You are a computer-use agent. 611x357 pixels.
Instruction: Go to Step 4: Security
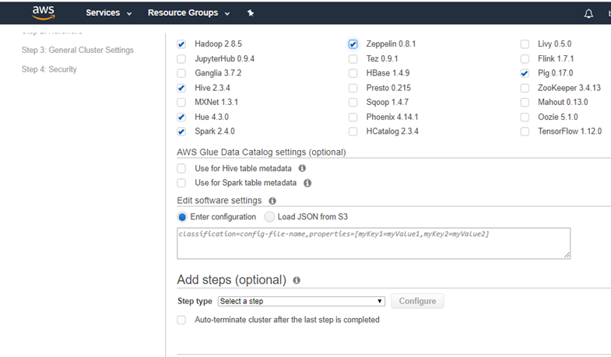pos(49,69)
